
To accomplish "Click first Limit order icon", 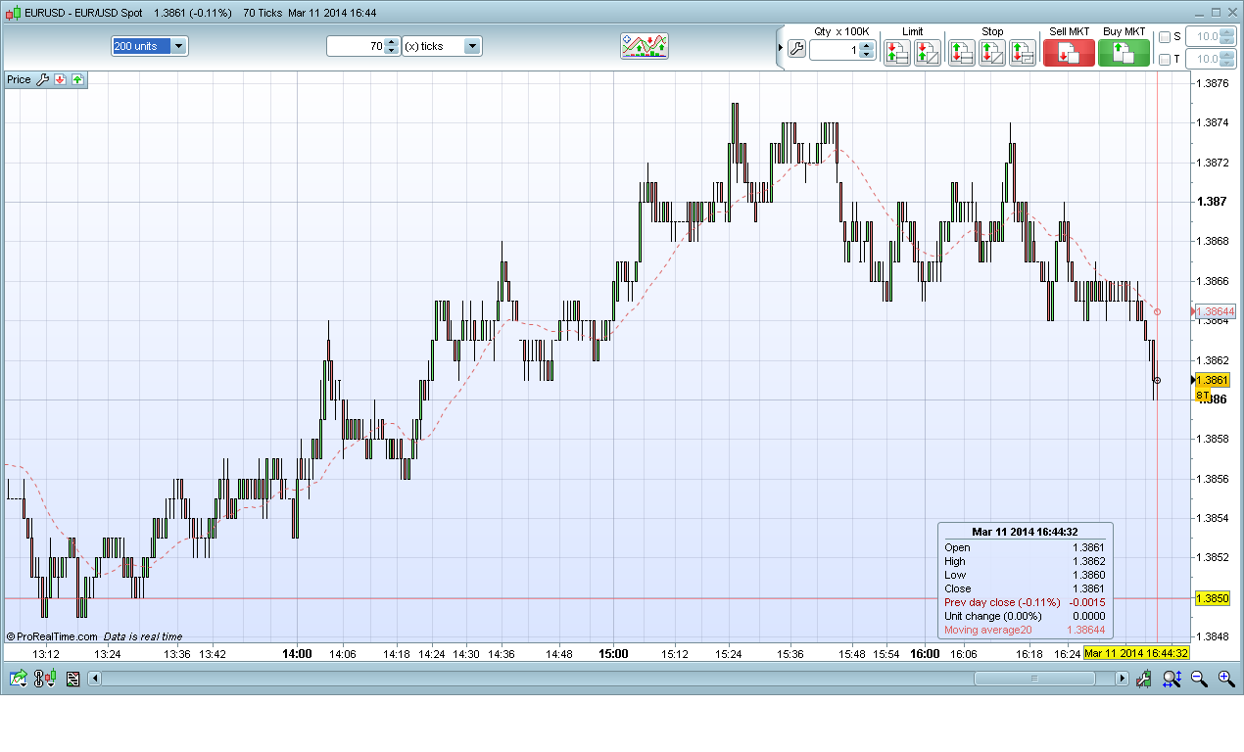I will [897, 53].
